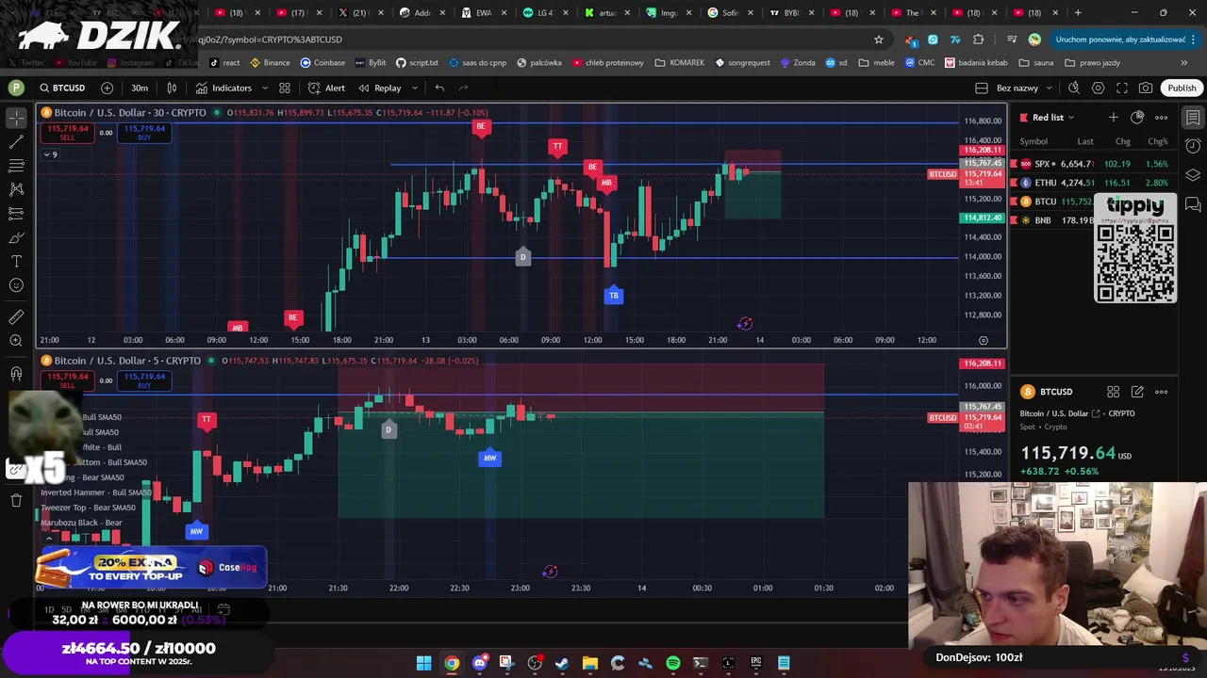Open the indicator templates grid icon
The height and width of the screenshot is (678, 1207).
tap(284, 88)
